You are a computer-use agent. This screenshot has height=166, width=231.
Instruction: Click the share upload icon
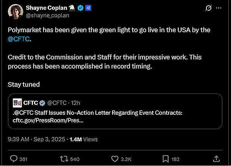[x=216, y=159]
